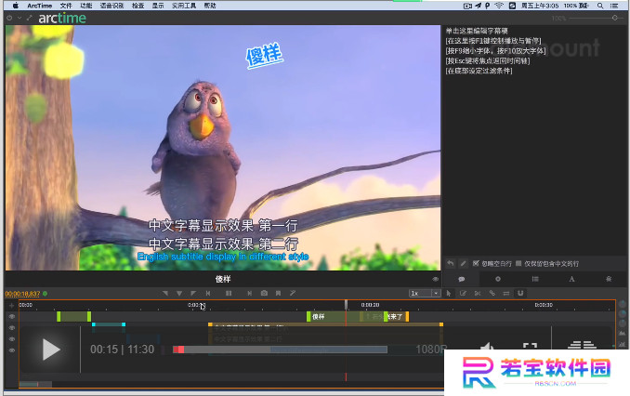This screenshot has width=630, height=396.
Task: Toggle the magnet snapping tool
Action: 520,294
